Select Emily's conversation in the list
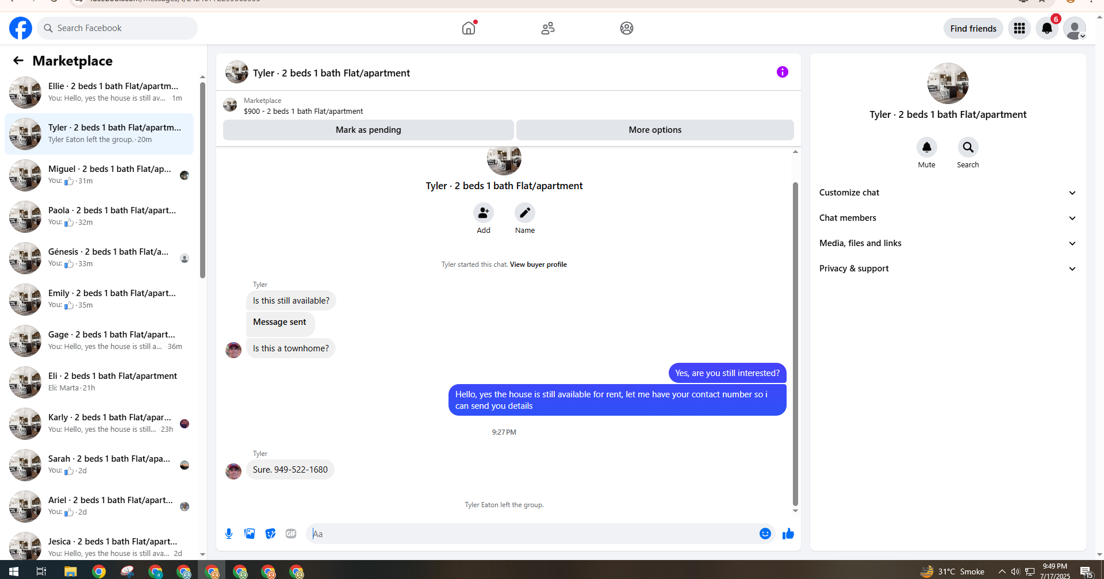 tap(99, 300)
